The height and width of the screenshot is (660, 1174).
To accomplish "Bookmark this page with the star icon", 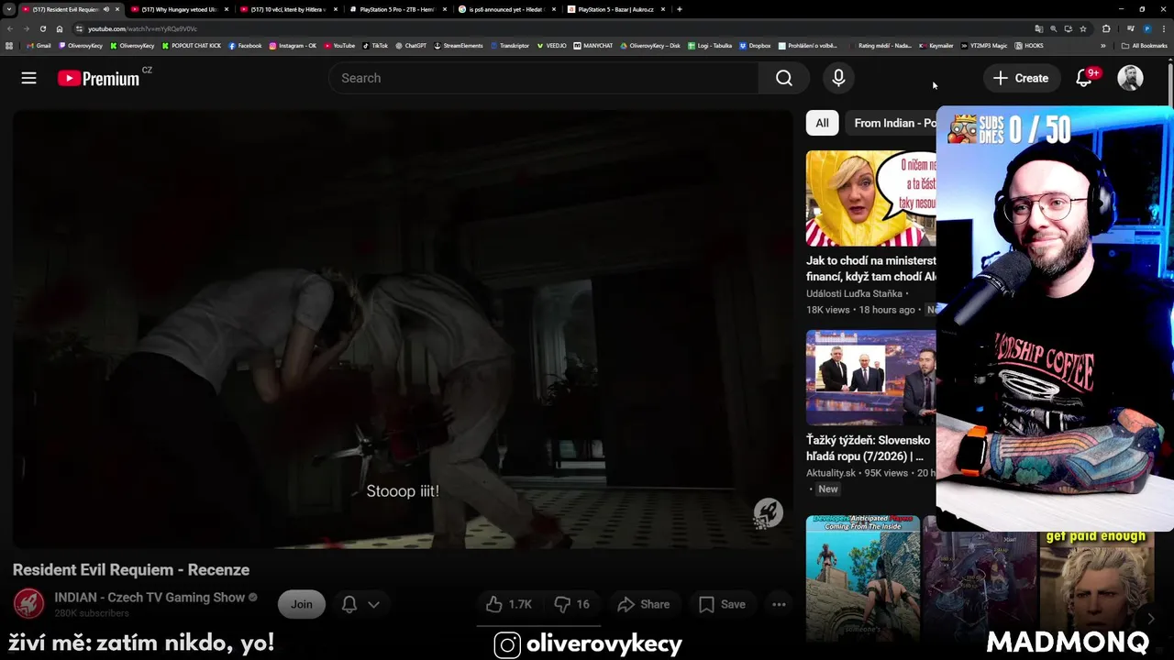I will tap(1083, 28).
